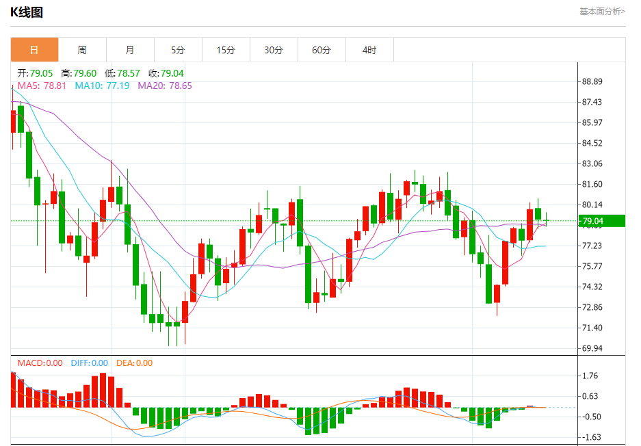
Task: Click the 72.86 price axis label
Action: (592, 307)
